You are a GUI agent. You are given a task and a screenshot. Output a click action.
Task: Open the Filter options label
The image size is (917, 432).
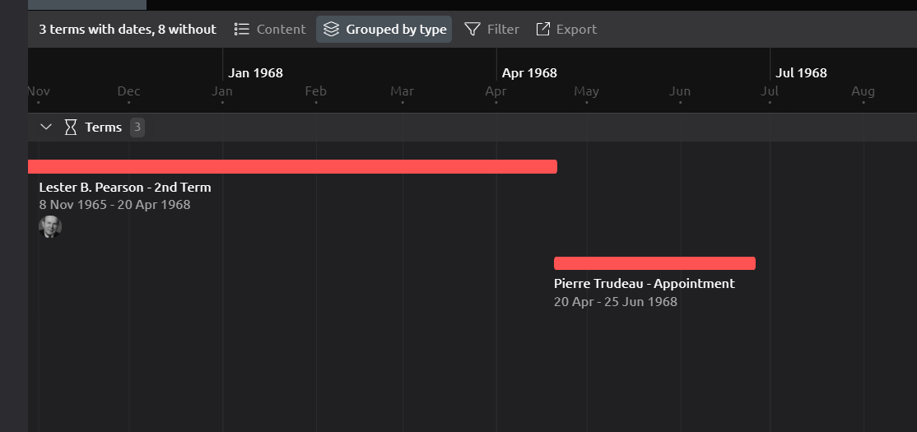(503, 30)
